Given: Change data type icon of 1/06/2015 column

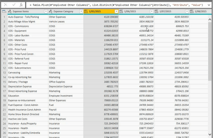Looking at the screenshot, I should click(121, 11).
